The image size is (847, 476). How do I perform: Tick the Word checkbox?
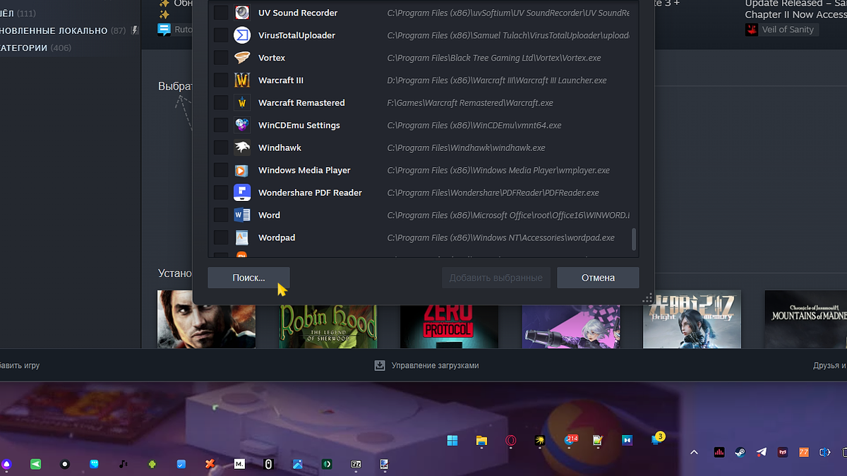pyautogui.click(x=221, y=215)
